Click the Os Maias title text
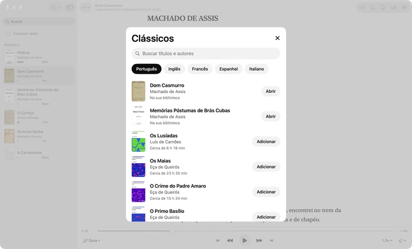 coord(160,161)
